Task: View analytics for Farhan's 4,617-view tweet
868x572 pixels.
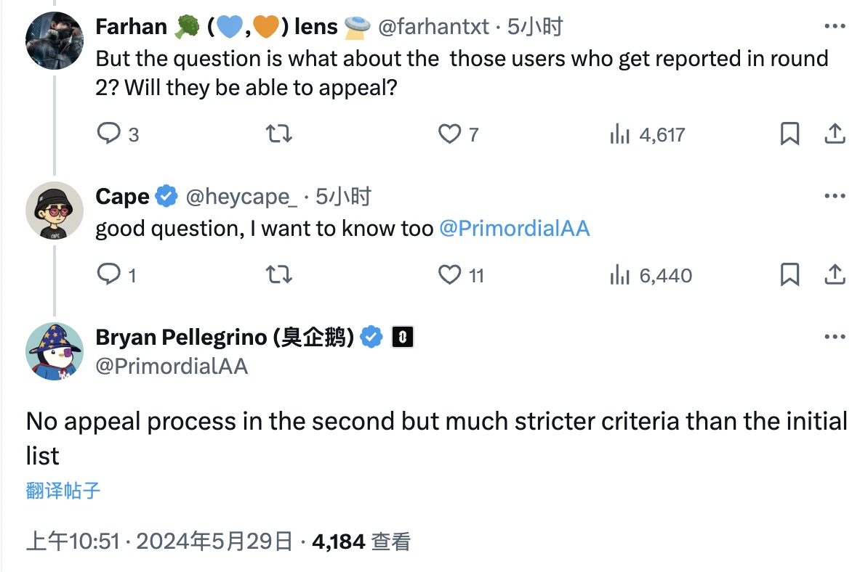Action: click(x=619, y=134)
